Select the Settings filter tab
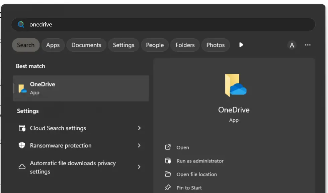Viewport: 328px width, 193px height. coord(124,45)
